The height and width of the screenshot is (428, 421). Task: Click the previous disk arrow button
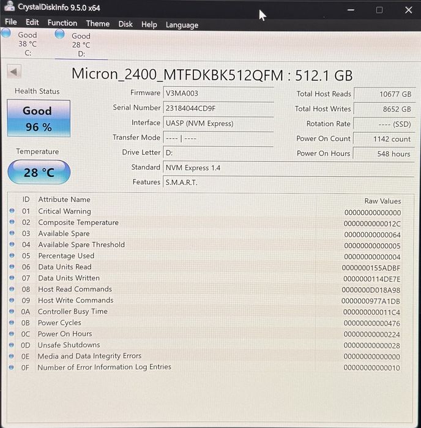[14, 72]
